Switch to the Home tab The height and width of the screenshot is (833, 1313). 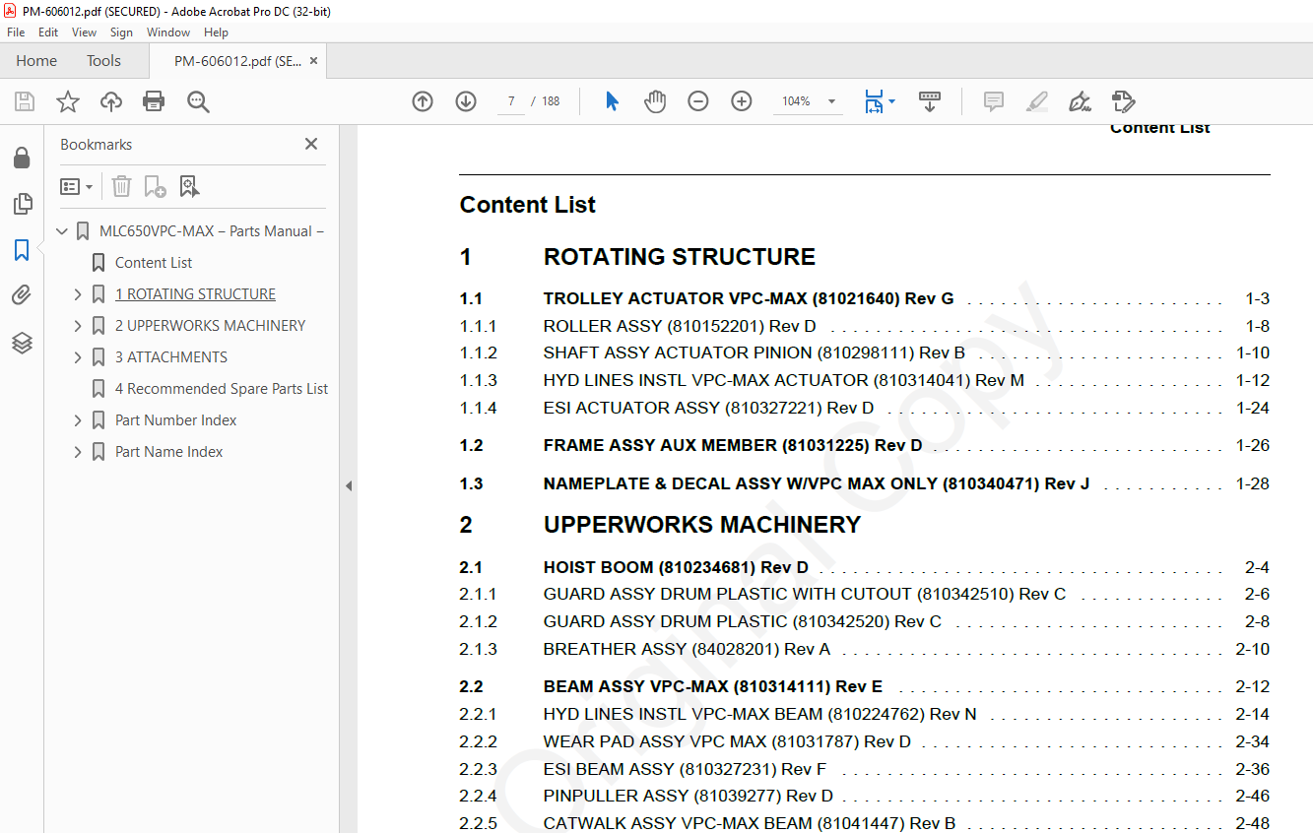pos(36,61)
